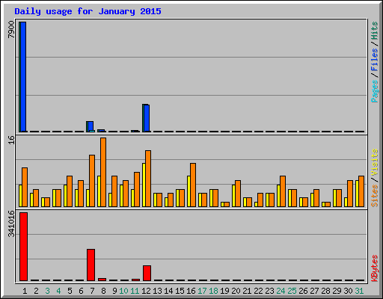Click the red KBytes bar for day 12

(x=147, y=273)
